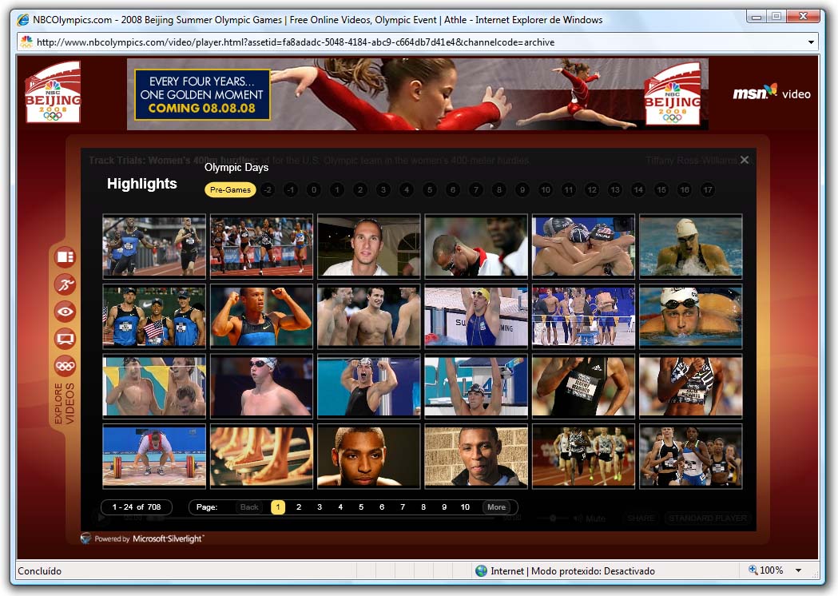Viewport: 838px width, 596px height.
Task: Open the zoom level dropdown arrow
Action: click(x=798, y=570)
